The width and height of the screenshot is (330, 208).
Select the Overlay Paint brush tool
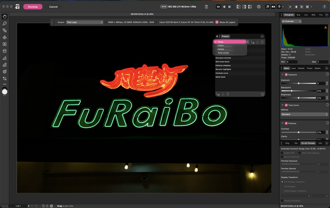(x=5, y=58)
